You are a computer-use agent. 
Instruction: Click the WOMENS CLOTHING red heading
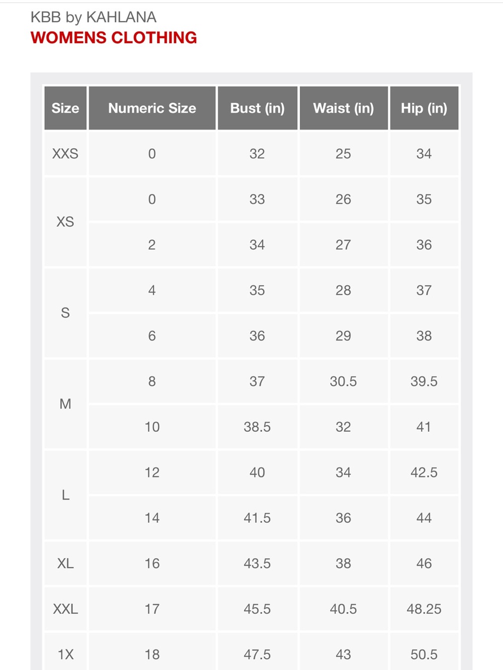[114, 38]
